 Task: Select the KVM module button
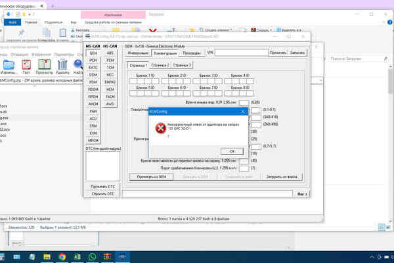[93, 133]
